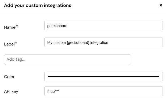The height and width of the screenshot is (100, 166).
Task: Click into the Add tag box
Action: [x=68, y=60]
